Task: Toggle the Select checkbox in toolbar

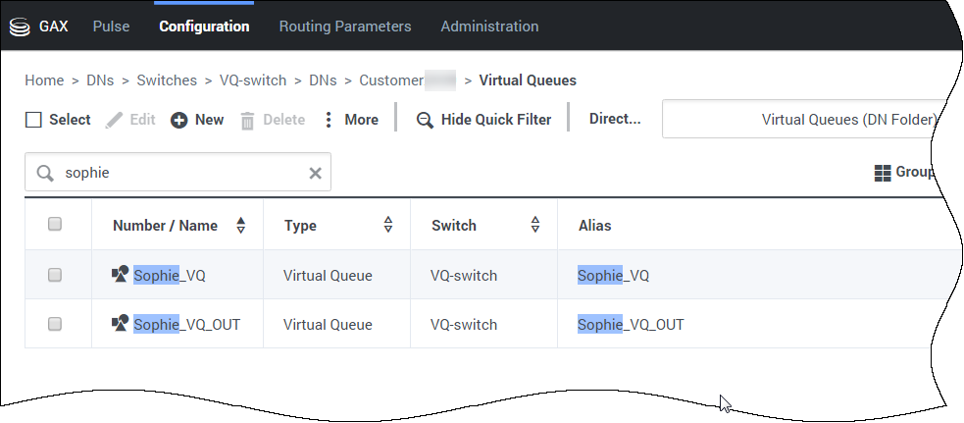Action: coord(33,120)
